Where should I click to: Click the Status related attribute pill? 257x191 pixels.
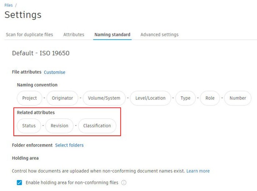tap(29, 126)
